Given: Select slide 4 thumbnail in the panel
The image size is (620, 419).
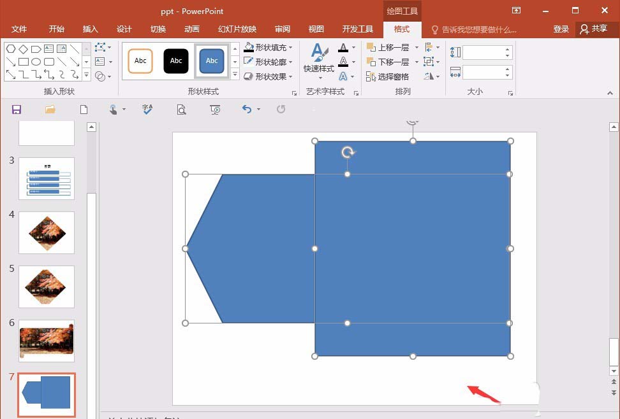Looking at the screenshot, I should 46,232.
